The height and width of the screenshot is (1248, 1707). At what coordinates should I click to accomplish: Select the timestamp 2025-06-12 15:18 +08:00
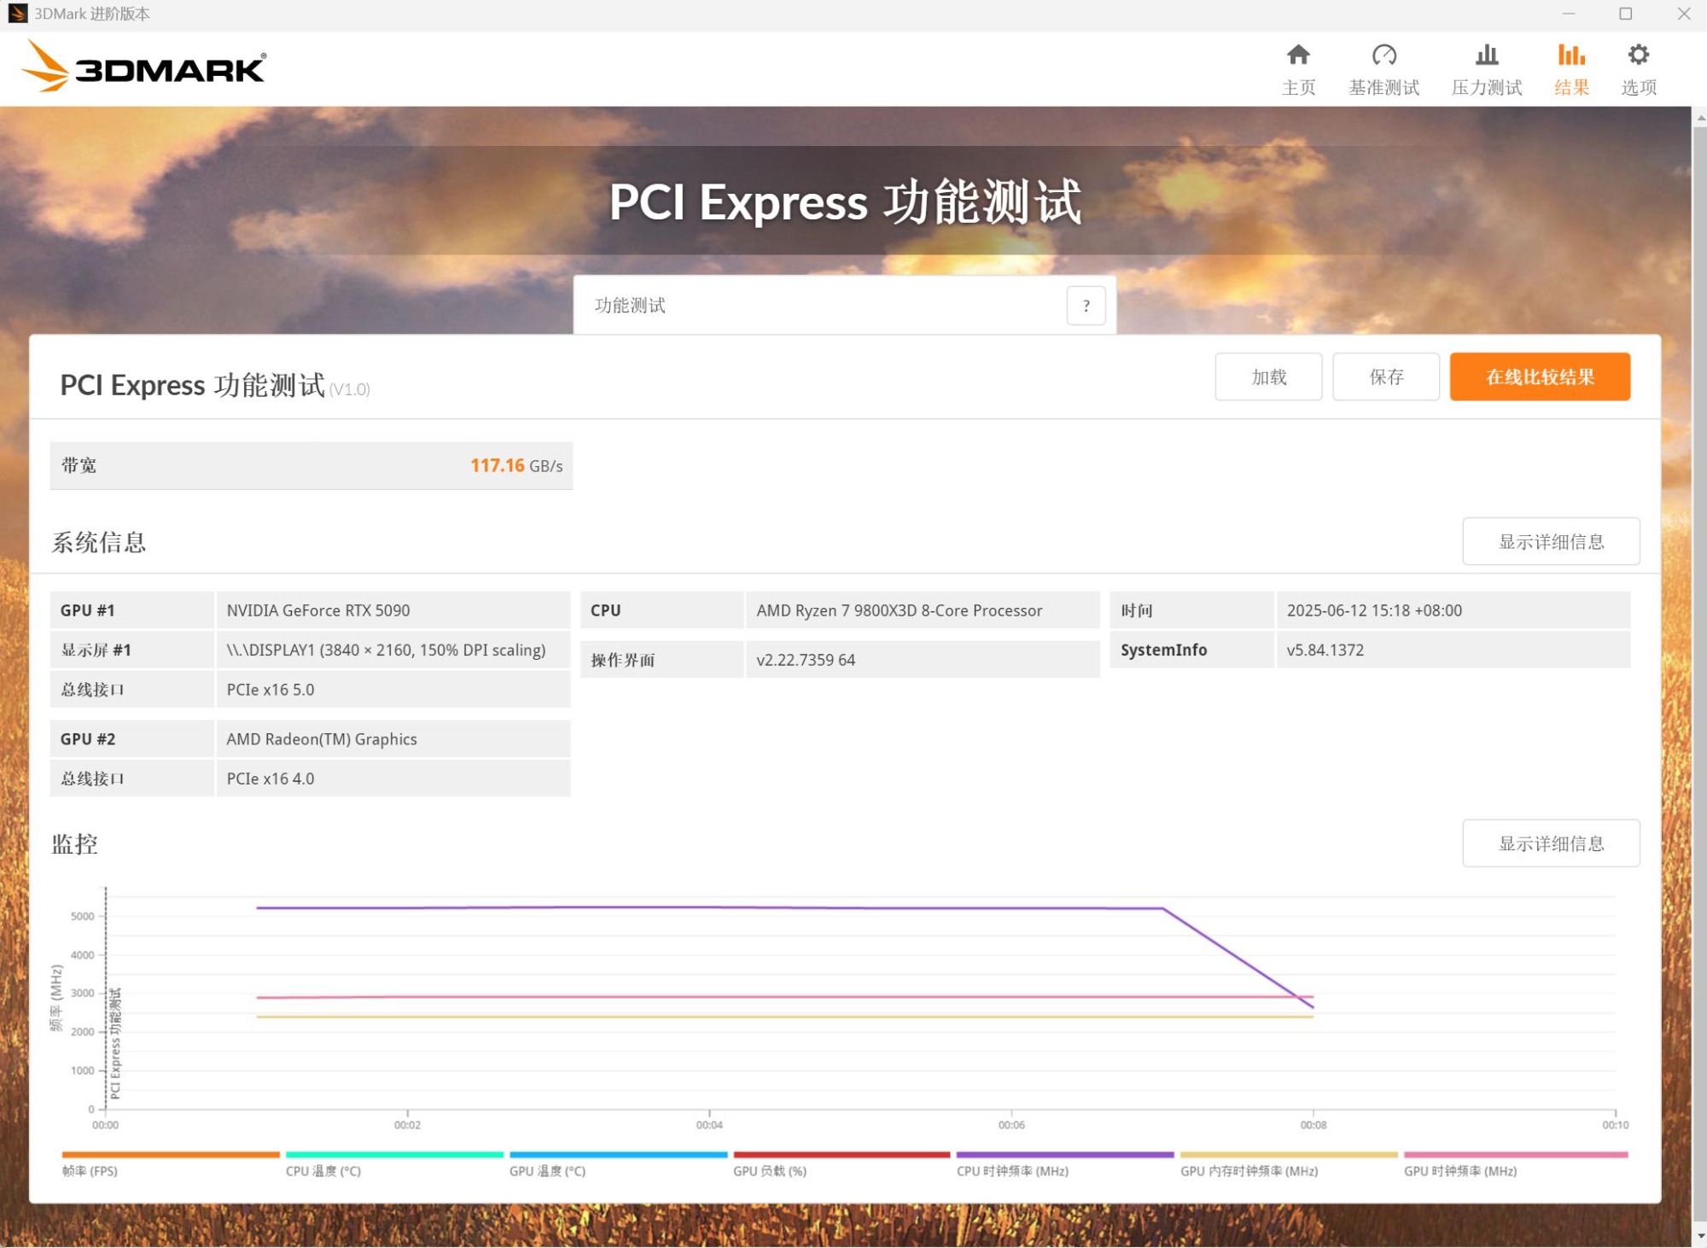tap(1374, 610)
